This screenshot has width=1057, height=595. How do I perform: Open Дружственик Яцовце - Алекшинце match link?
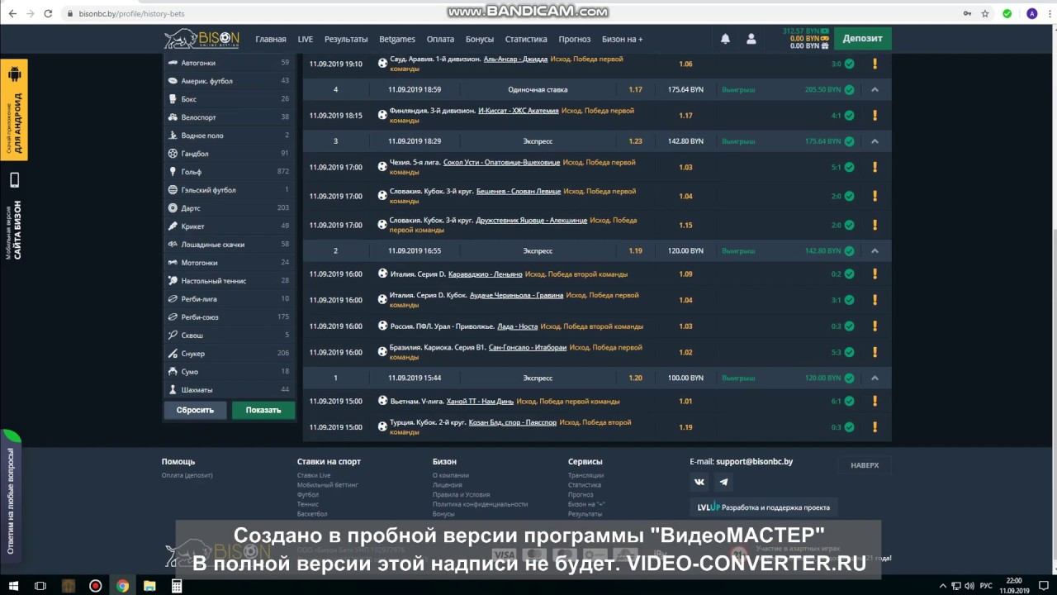click(x=532, y=221)
